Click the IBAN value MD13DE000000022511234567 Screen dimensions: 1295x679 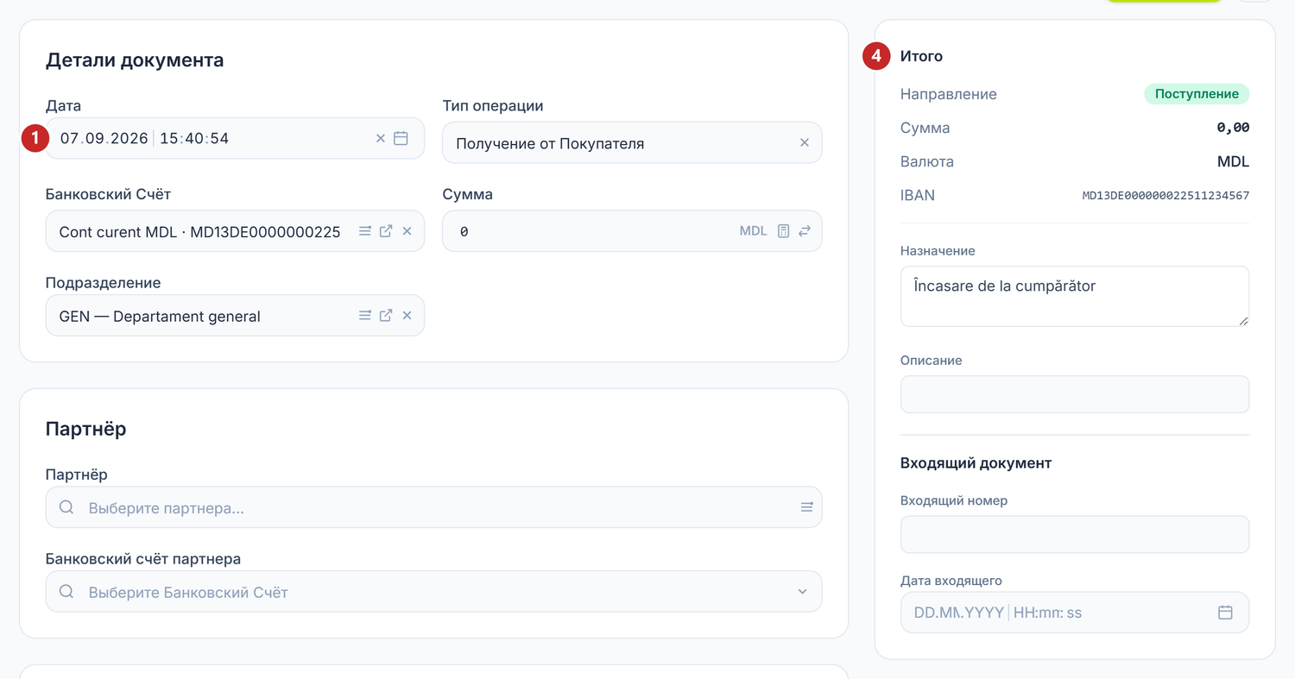[1165, 196]
